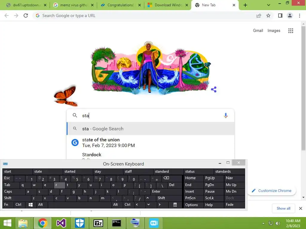Click the Customize Chrome button

pyautogui.click(x=272, y=191)
